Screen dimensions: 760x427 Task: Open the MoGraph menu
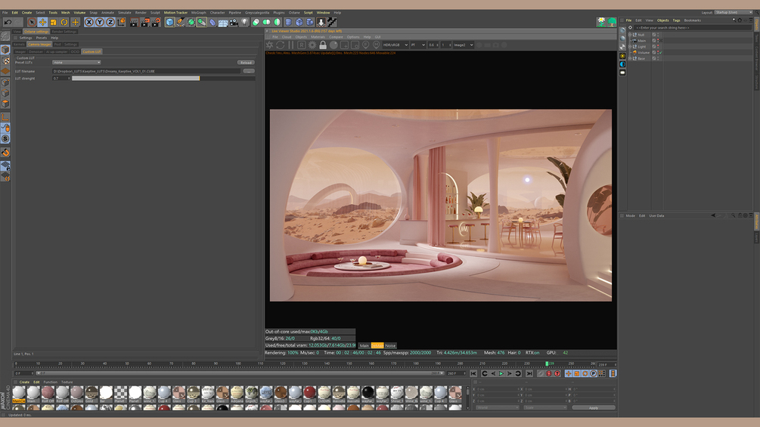(x=199, y=13)
